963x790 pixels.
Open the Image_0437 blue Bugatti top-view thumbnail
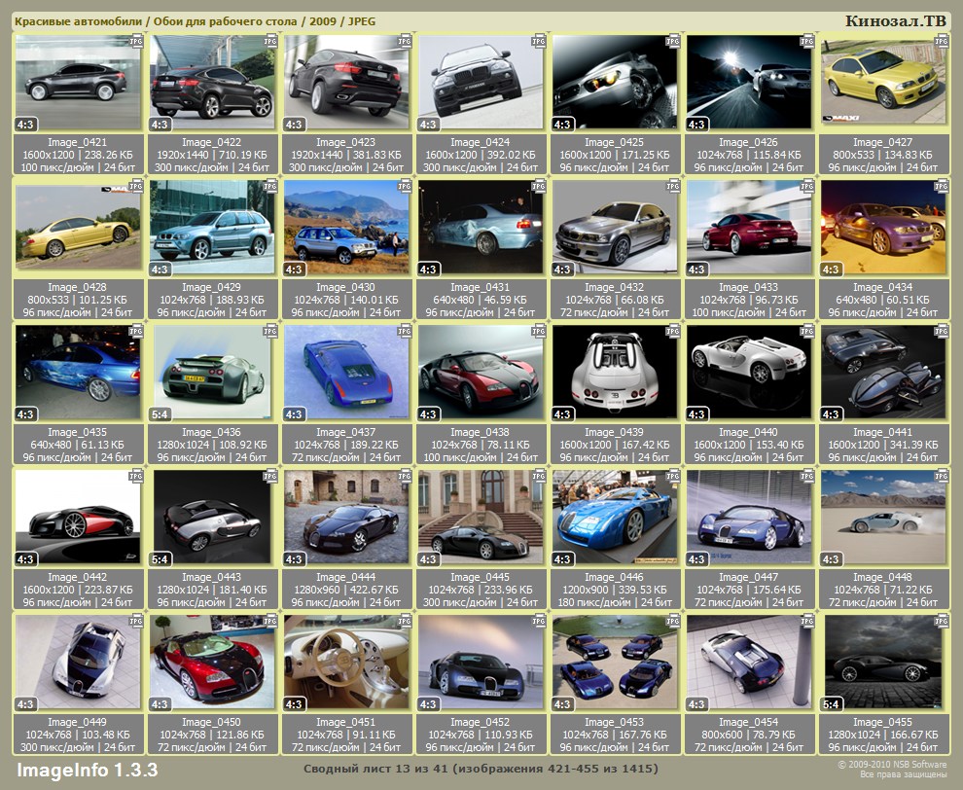click(345, 373)
